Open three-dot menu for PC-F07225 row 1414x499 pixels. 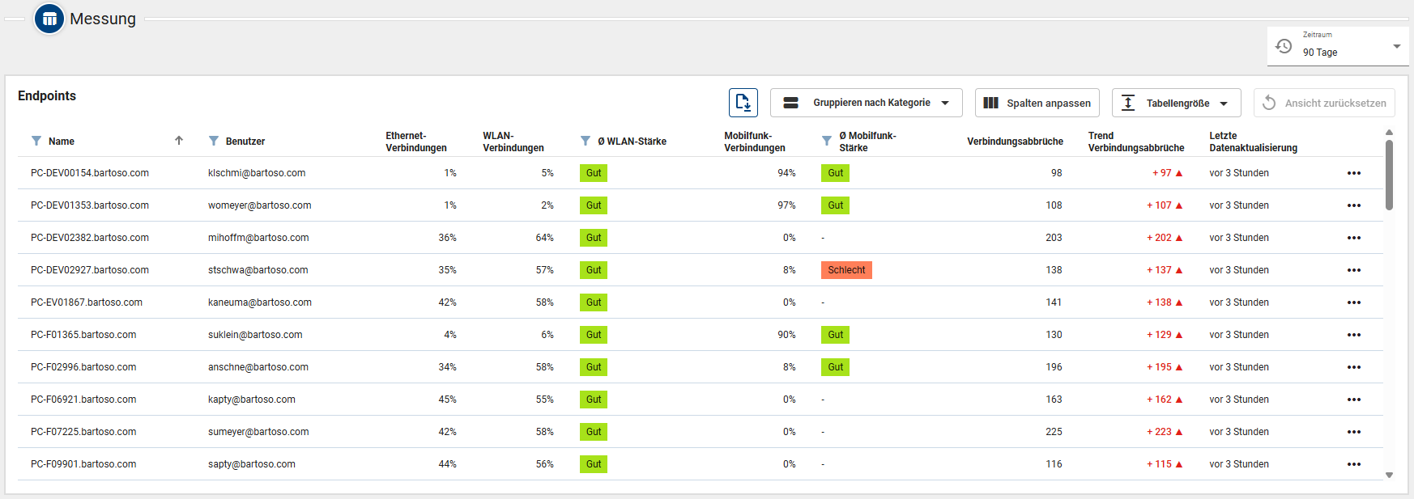[1353, 432]
